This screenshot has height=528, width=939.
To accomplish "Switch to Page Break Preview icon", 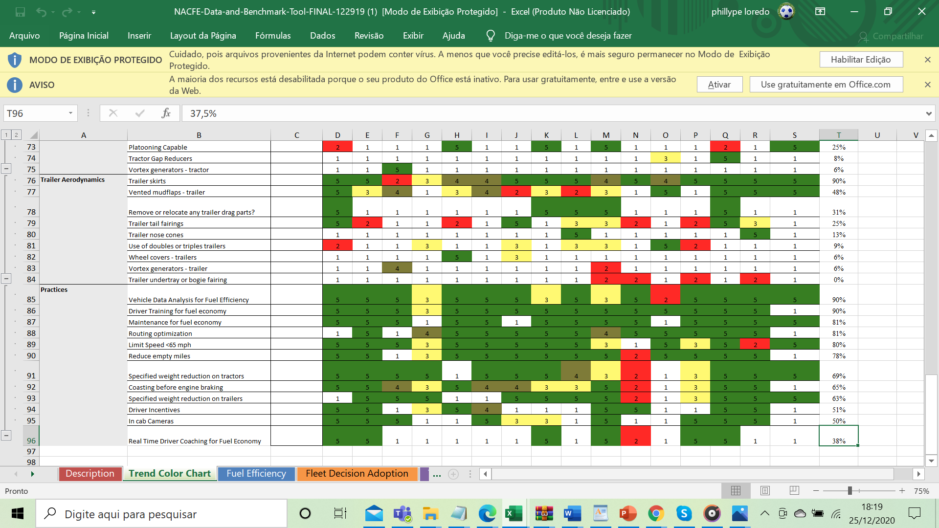I will tap(794, 490).
